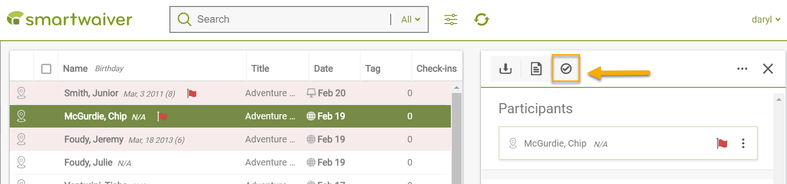Click location pin for Foudy, Jeremy

click(21, 139)
